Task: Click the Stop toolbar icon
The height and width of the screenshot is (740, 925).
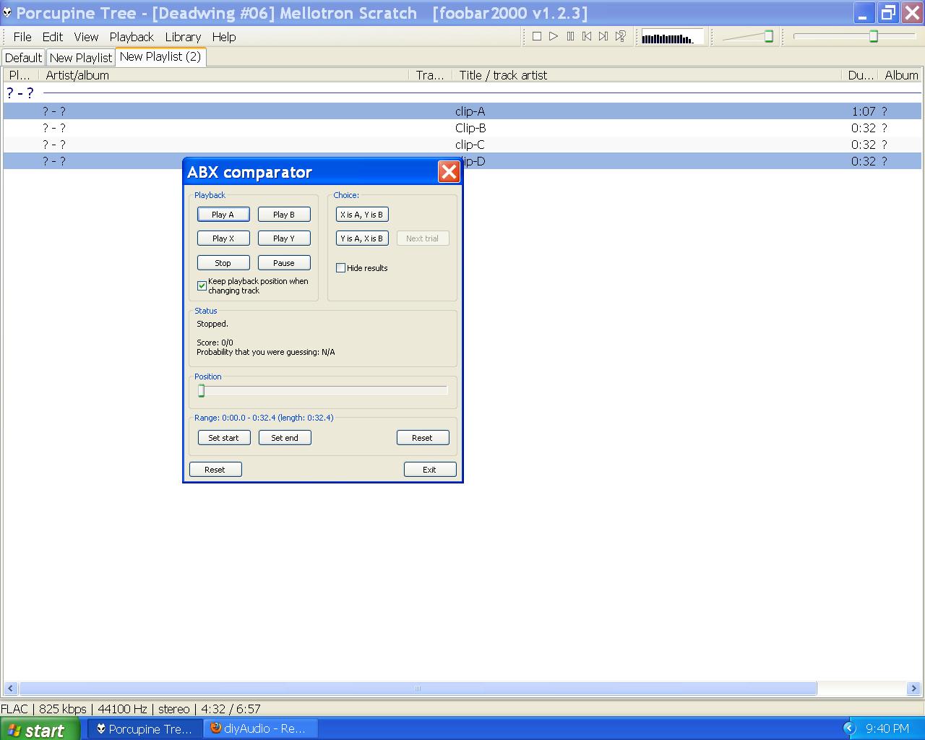Action: point(537,36)
